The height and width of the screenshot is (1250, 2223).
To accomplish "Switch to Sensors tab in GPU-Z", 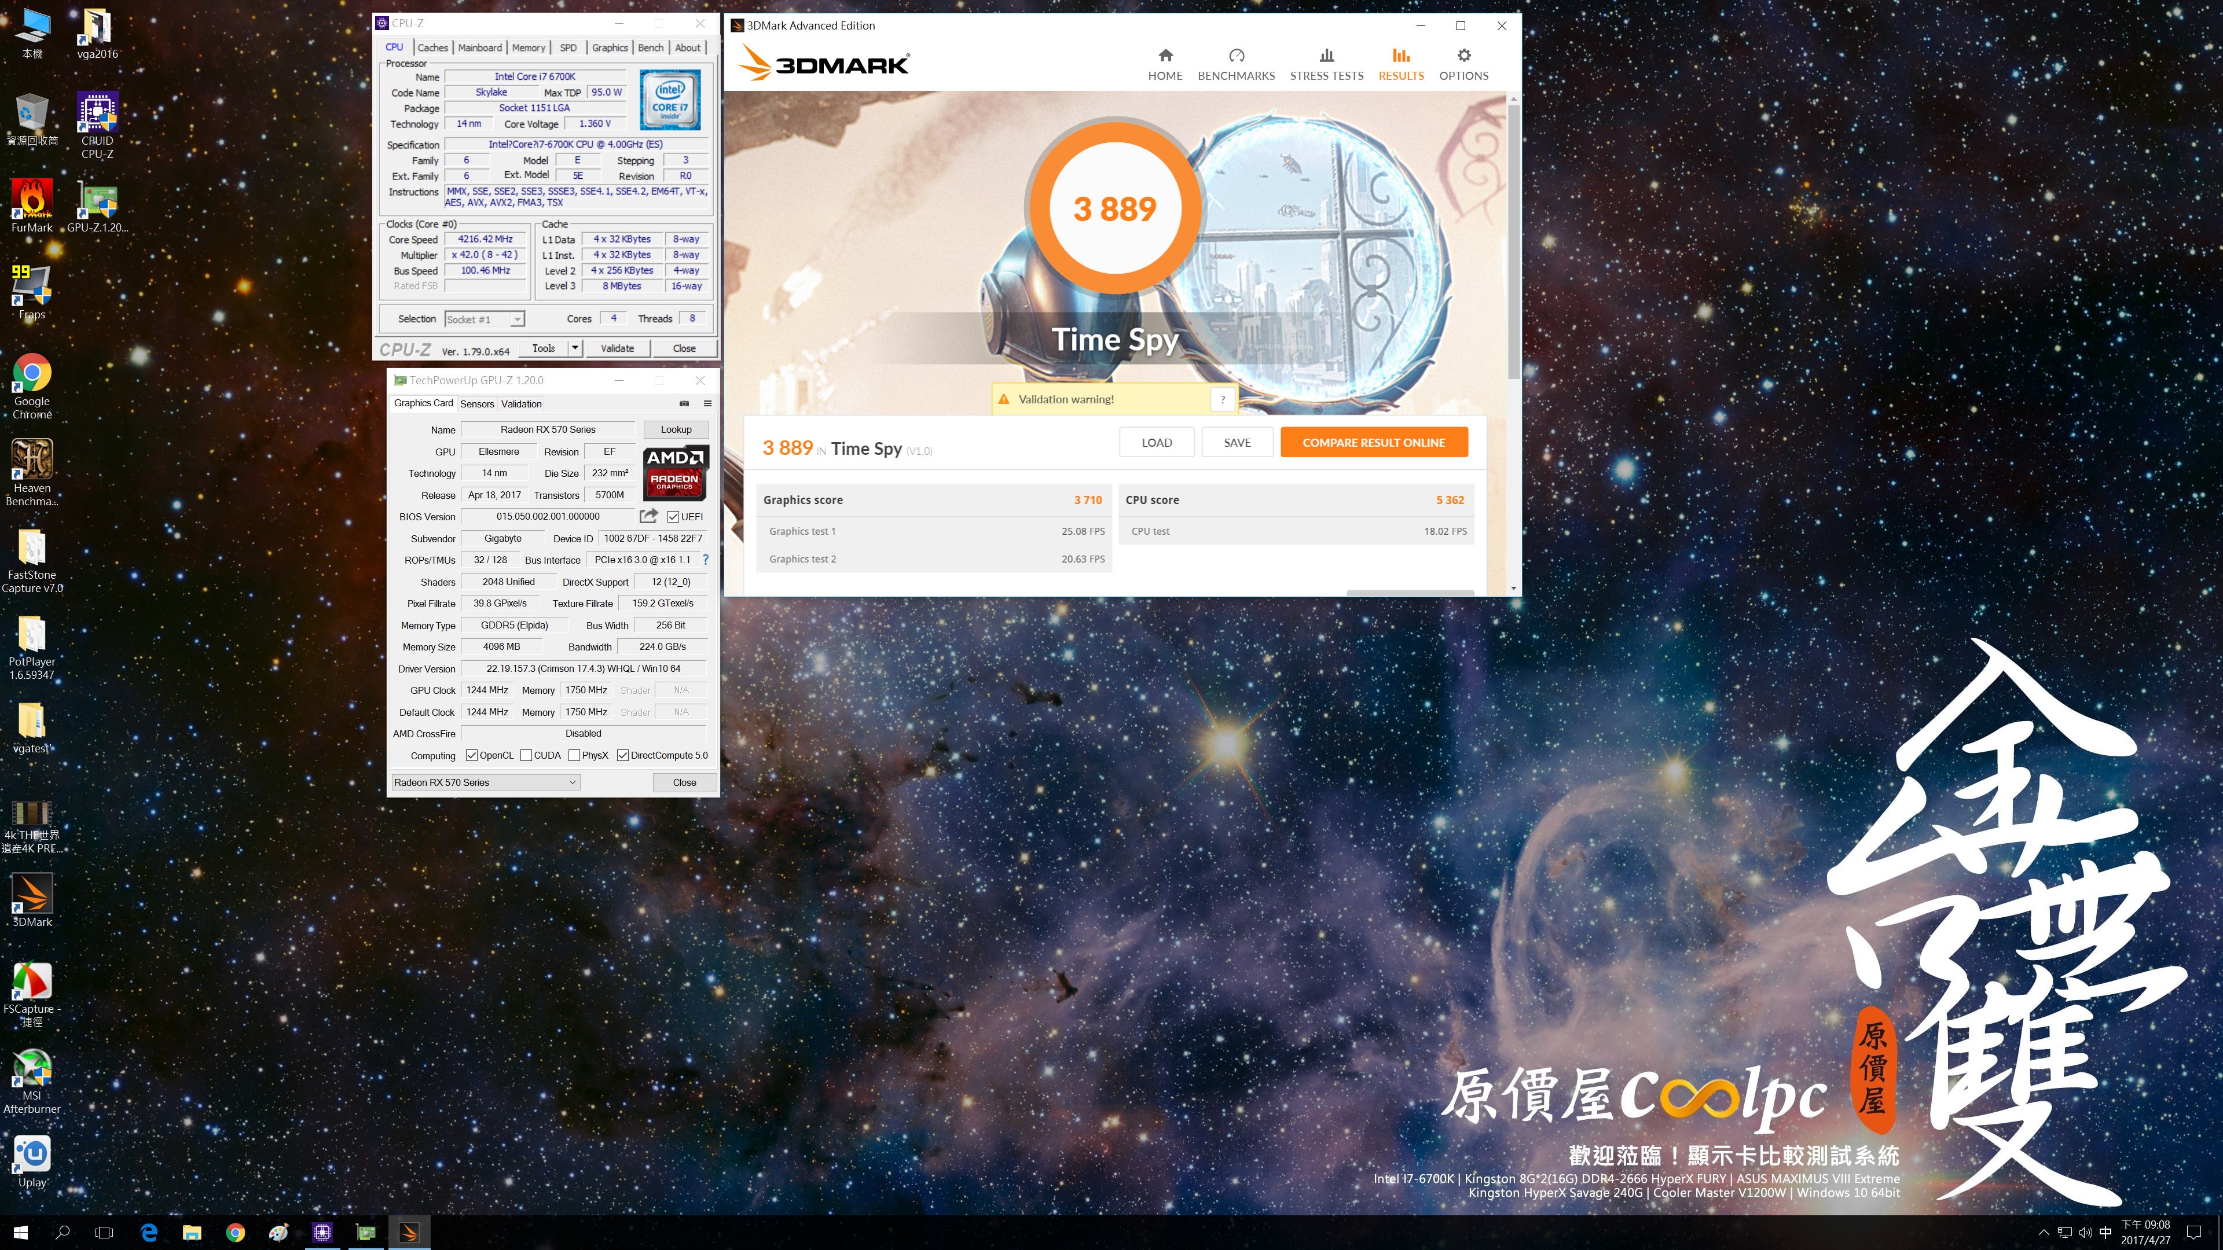I will [x=476, y=404].
